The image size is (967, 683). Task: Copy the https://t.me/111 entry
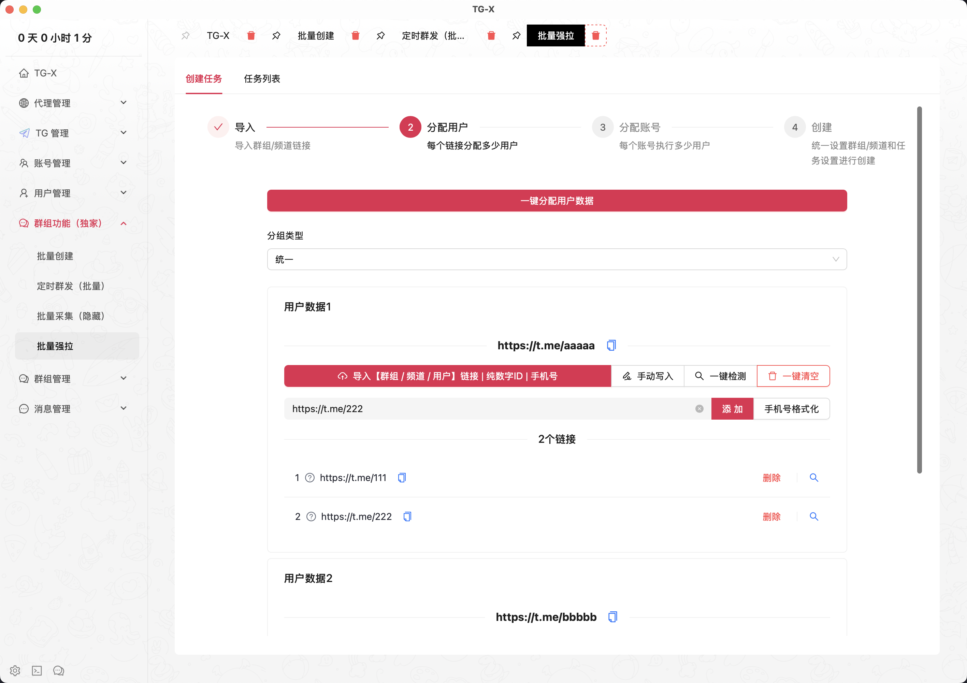coord(402,478)
